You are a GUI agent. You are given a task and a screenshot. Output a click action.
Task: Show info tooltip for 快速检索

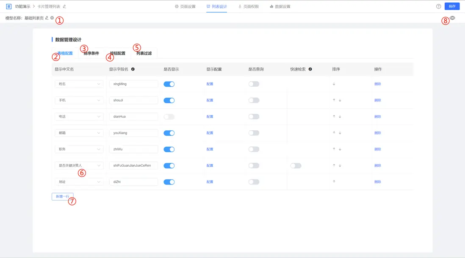[x=310, y=69]
